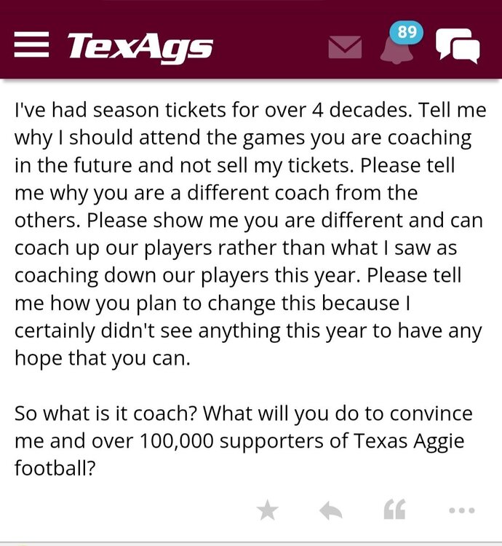This screenshot has height=546, width=502.
Task: Tap the blue 89 notification badge
Action: click(407, 32)
